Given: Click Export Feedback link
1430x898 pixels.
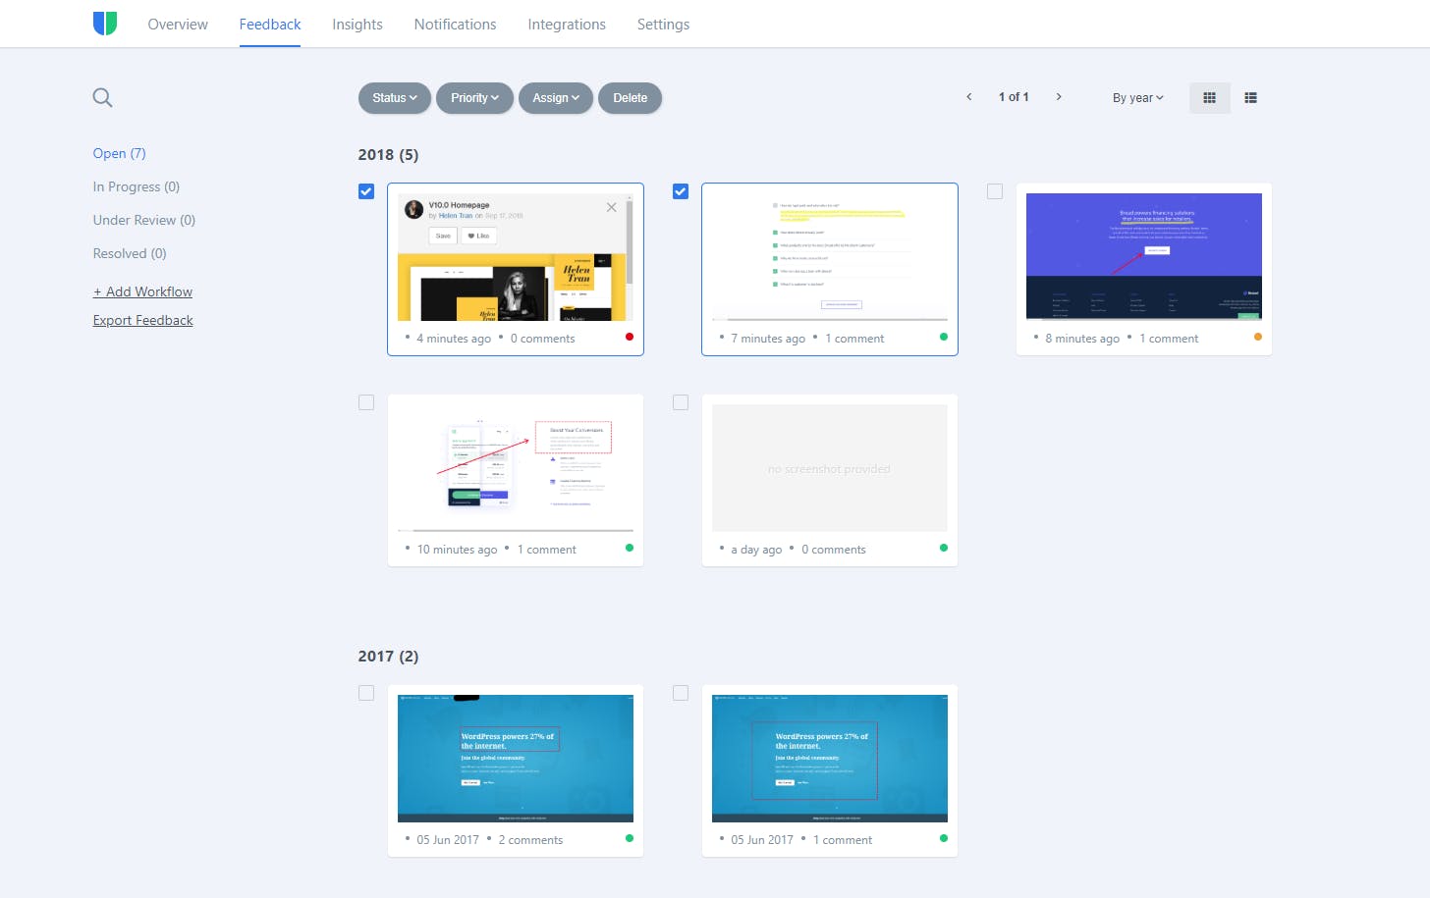Looking at the screenshot, I should tap(142, 320).
